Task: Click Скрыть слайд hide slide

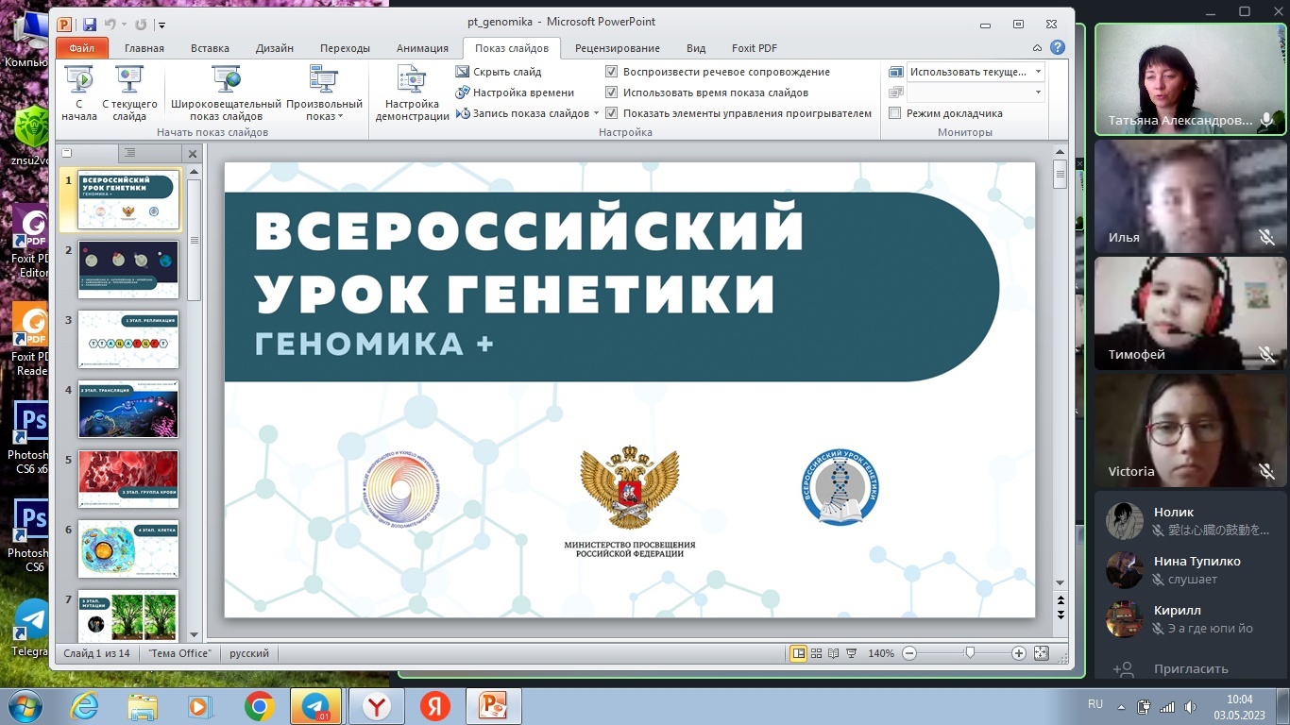Action: tap(500, 72)
